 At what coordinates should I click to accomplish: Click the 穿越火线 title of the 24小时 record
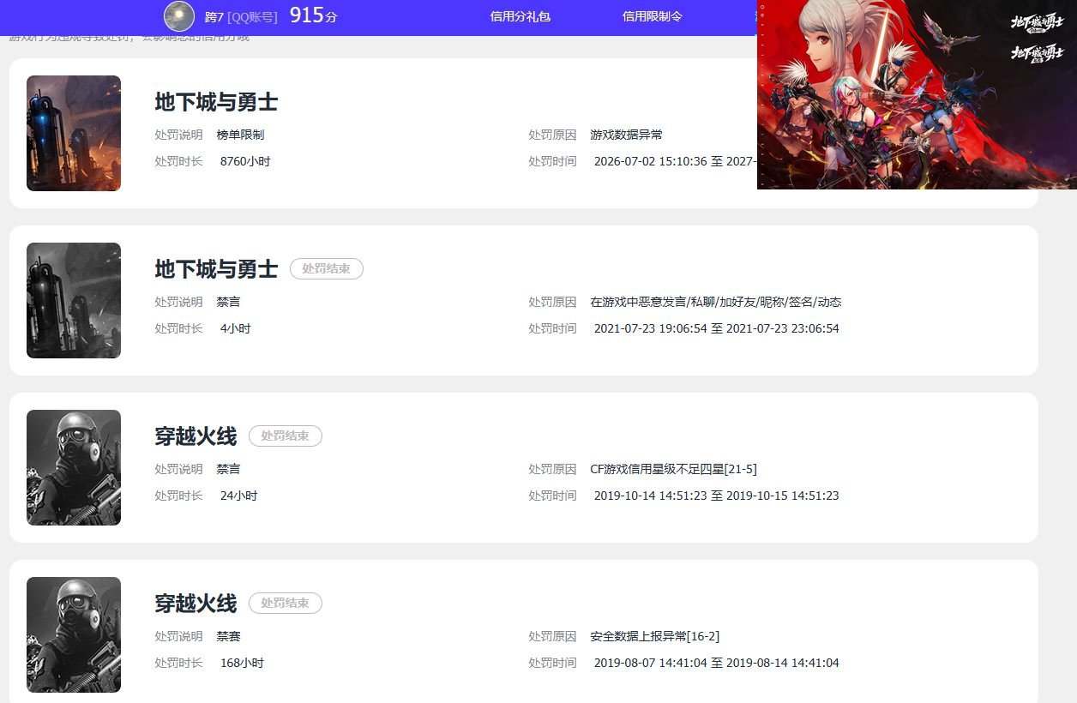click(x=196, y=436)
